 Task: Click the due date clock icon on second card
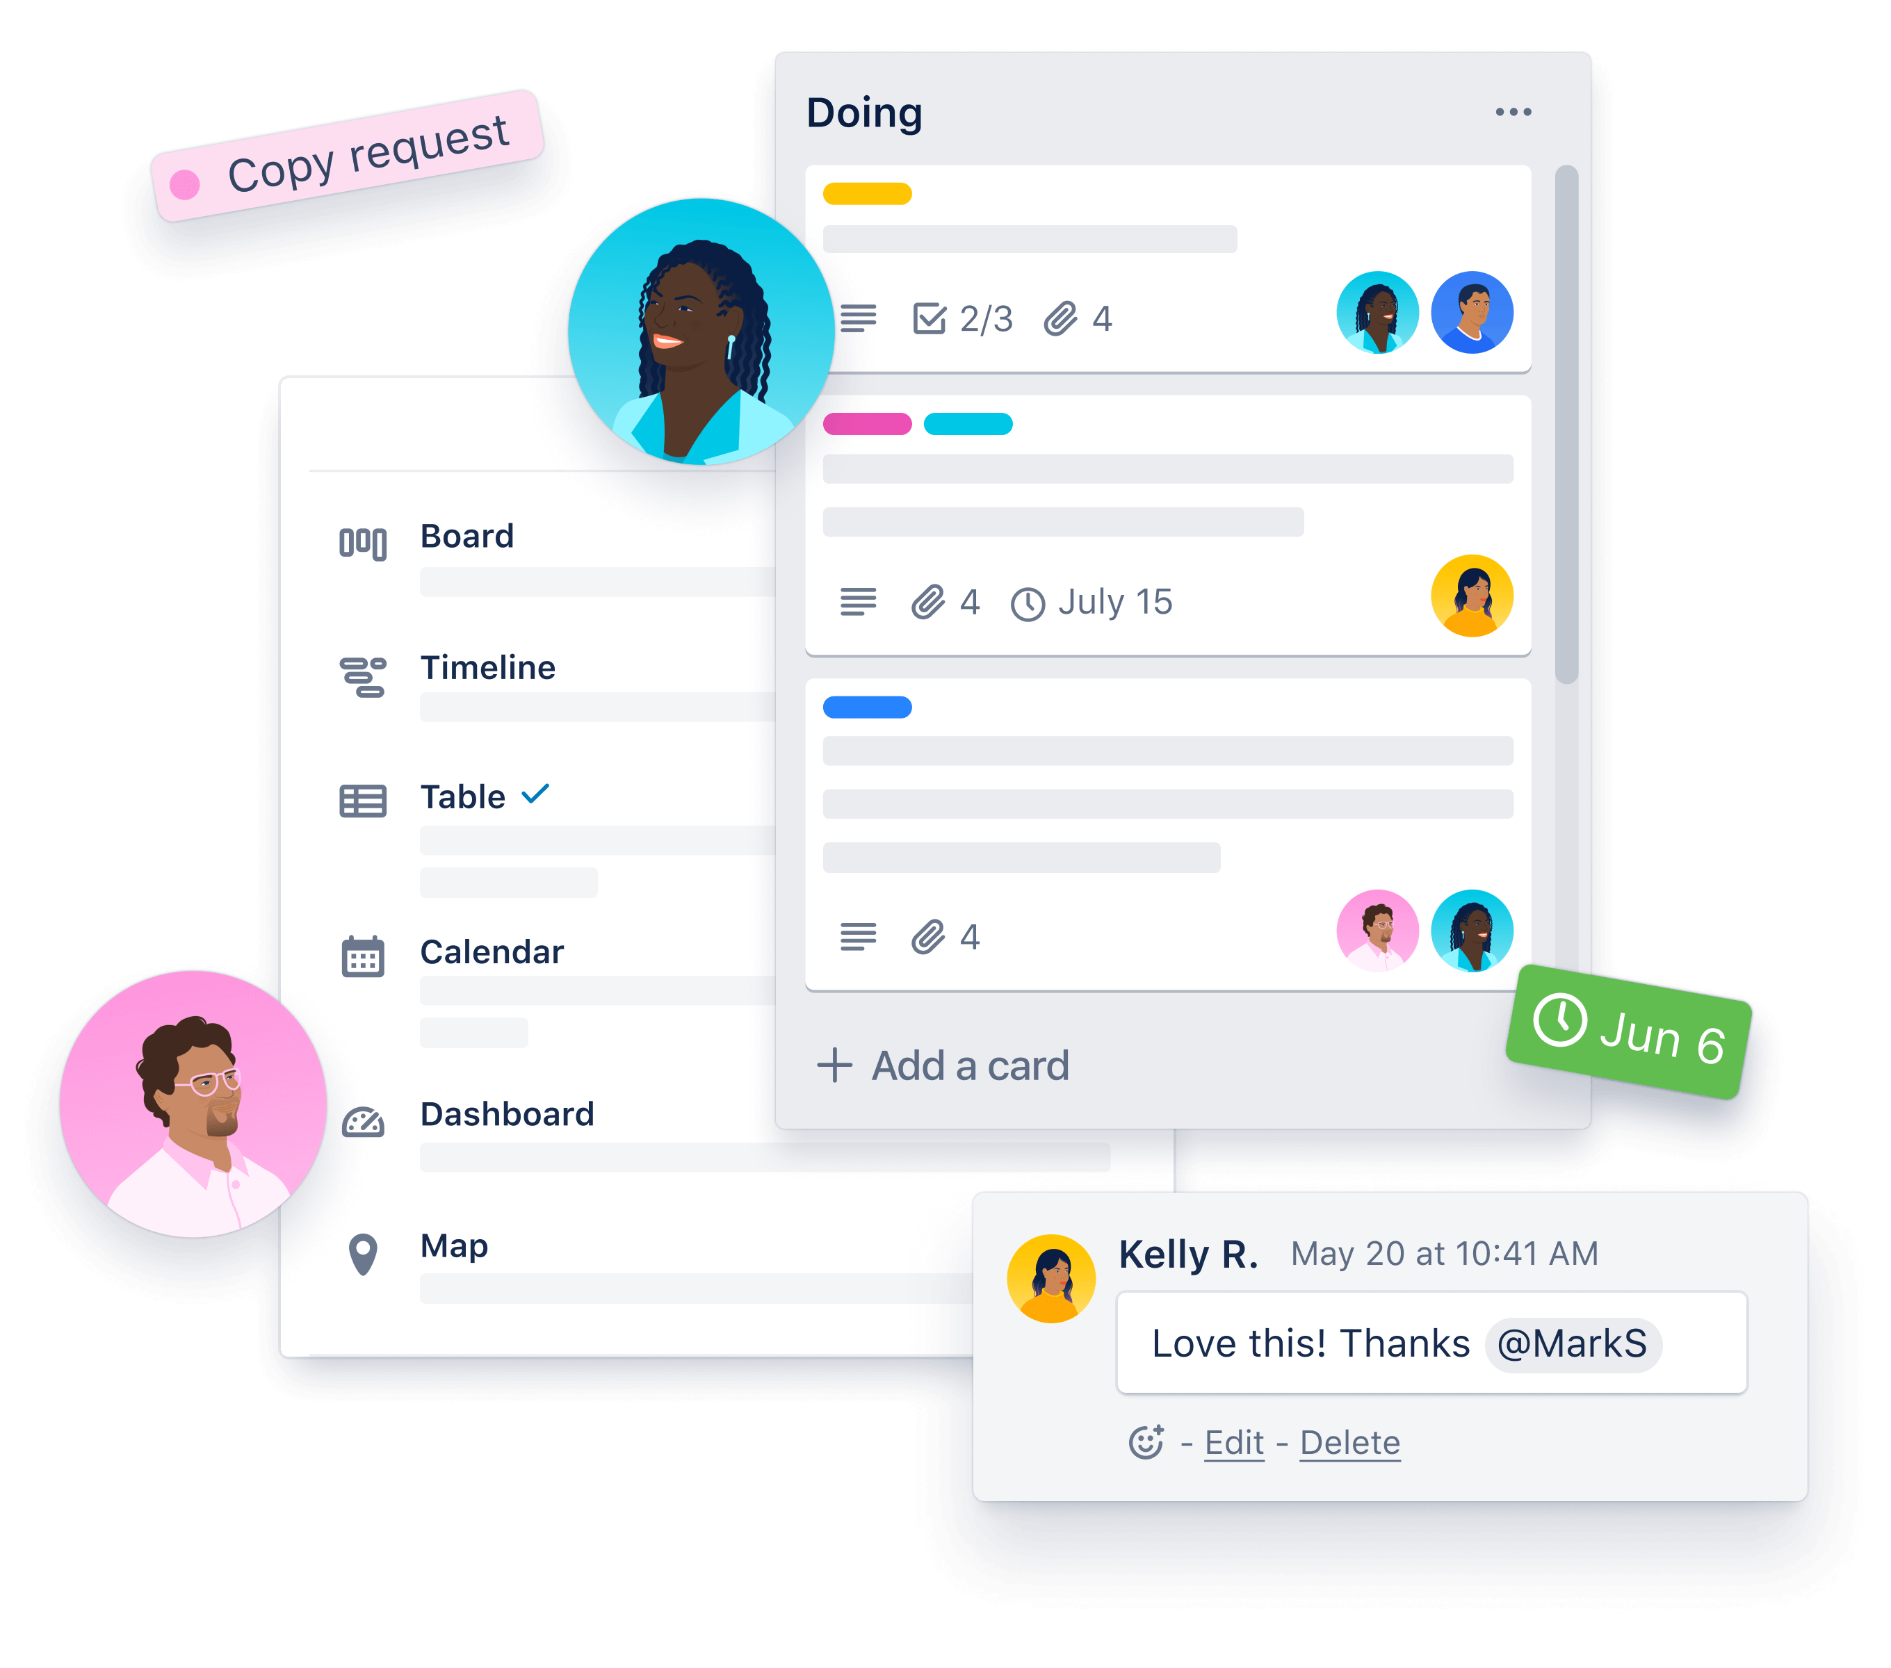(x=1028, y=602)
